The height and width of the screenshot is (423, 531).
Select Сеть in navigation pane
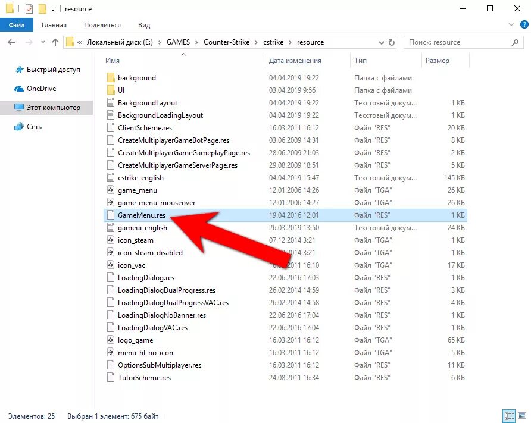(28, 127)
